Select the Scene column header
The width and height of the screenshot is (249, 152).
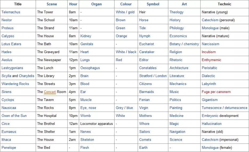[52, 4]
